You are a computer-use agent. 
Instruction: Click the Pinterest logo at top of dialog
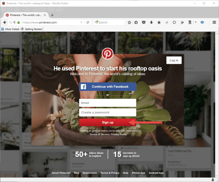(x=108, y=54)
